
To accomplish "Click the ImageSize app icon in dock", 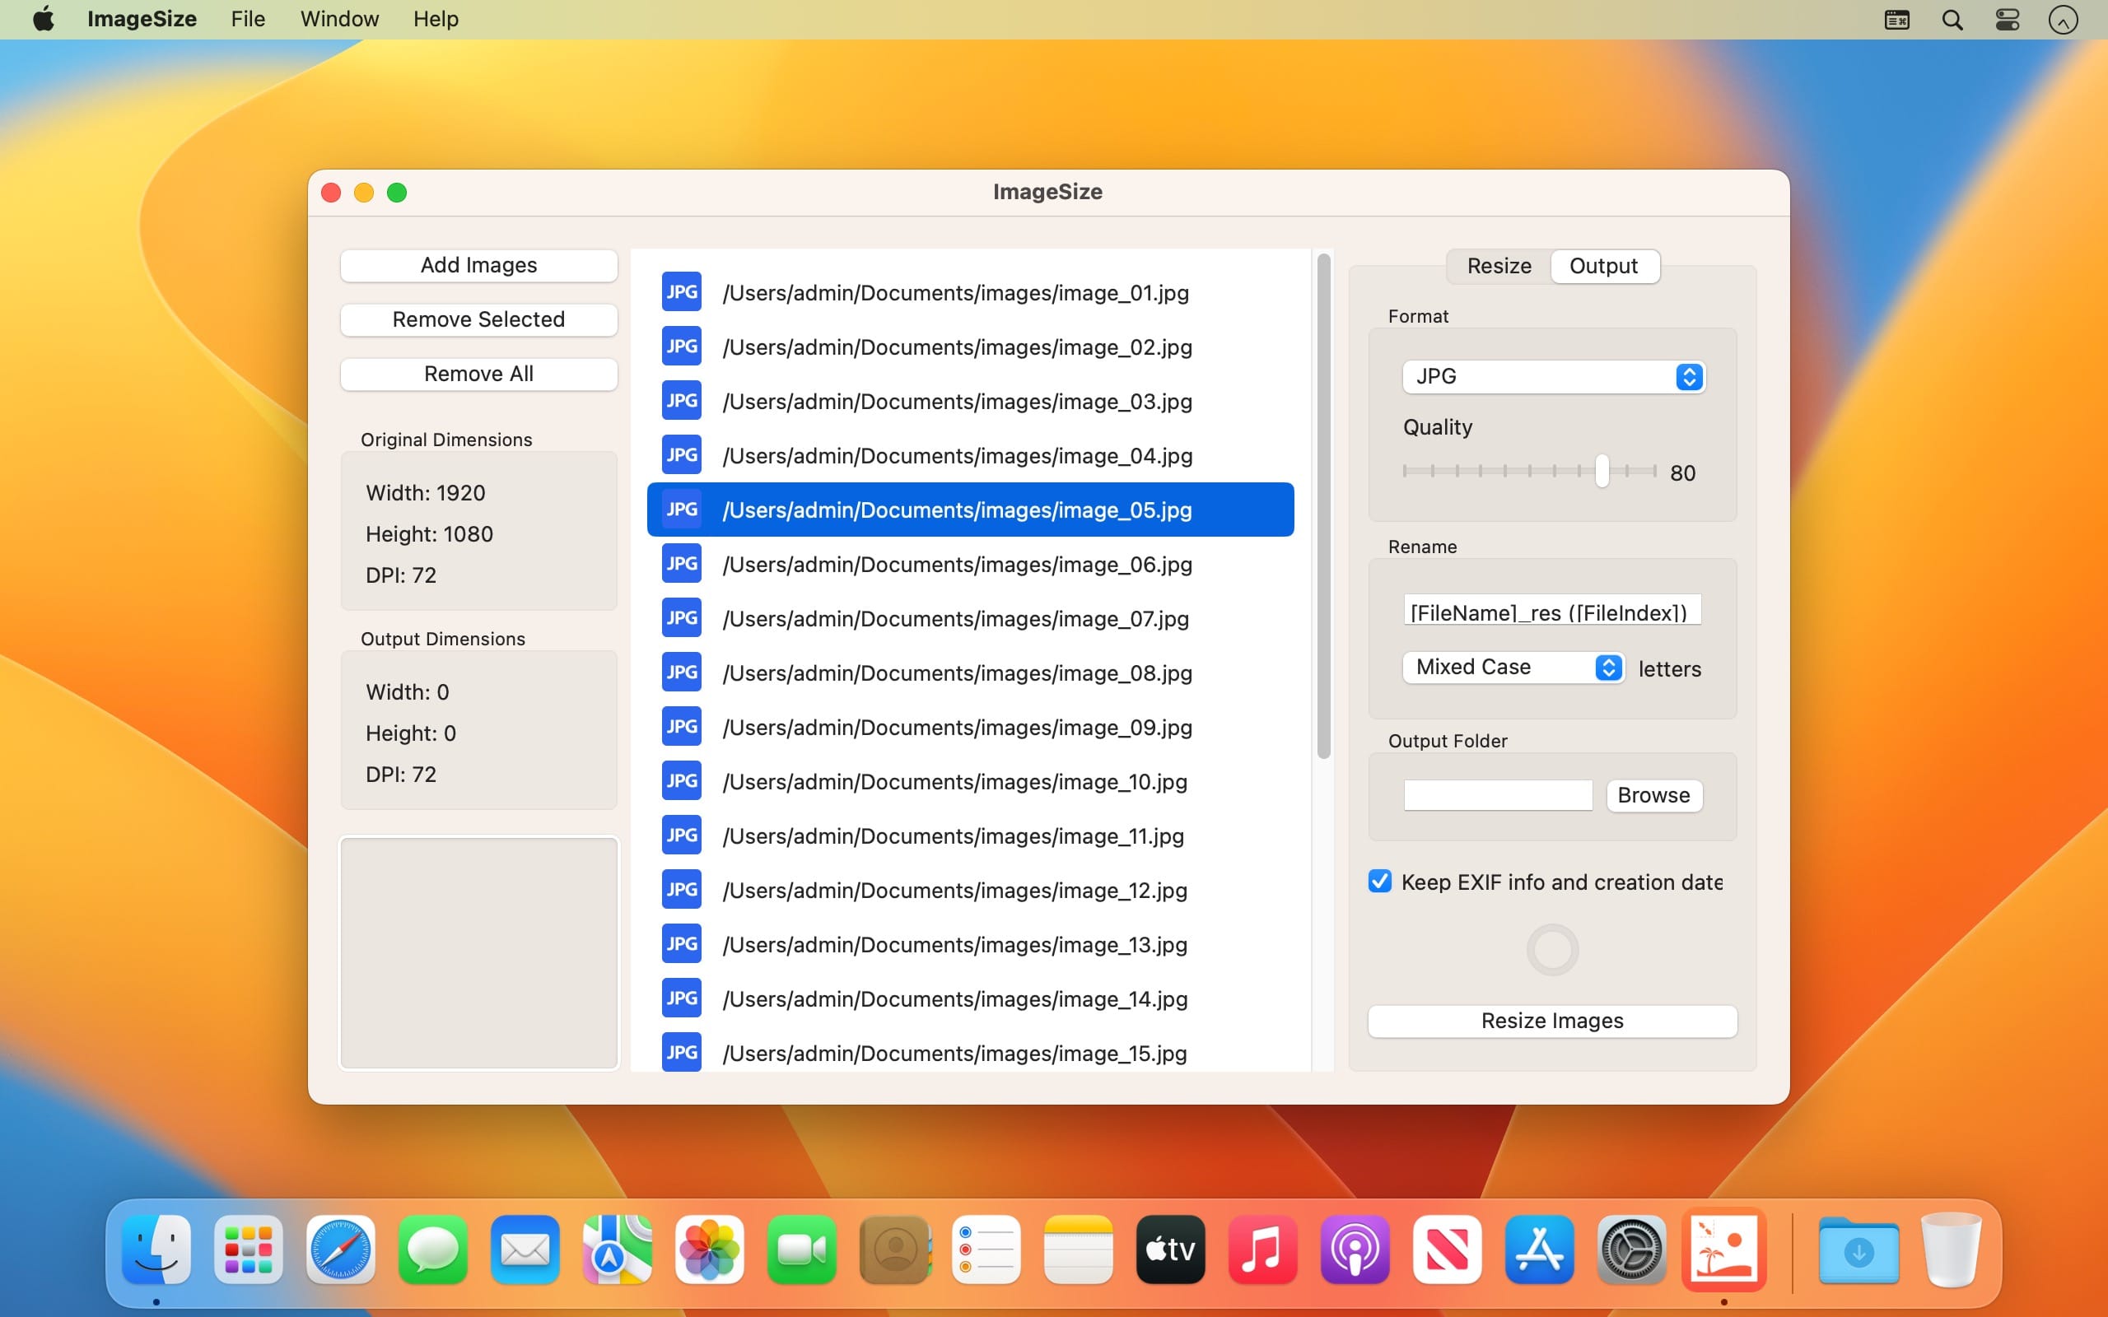I will coord(1723,1249).
